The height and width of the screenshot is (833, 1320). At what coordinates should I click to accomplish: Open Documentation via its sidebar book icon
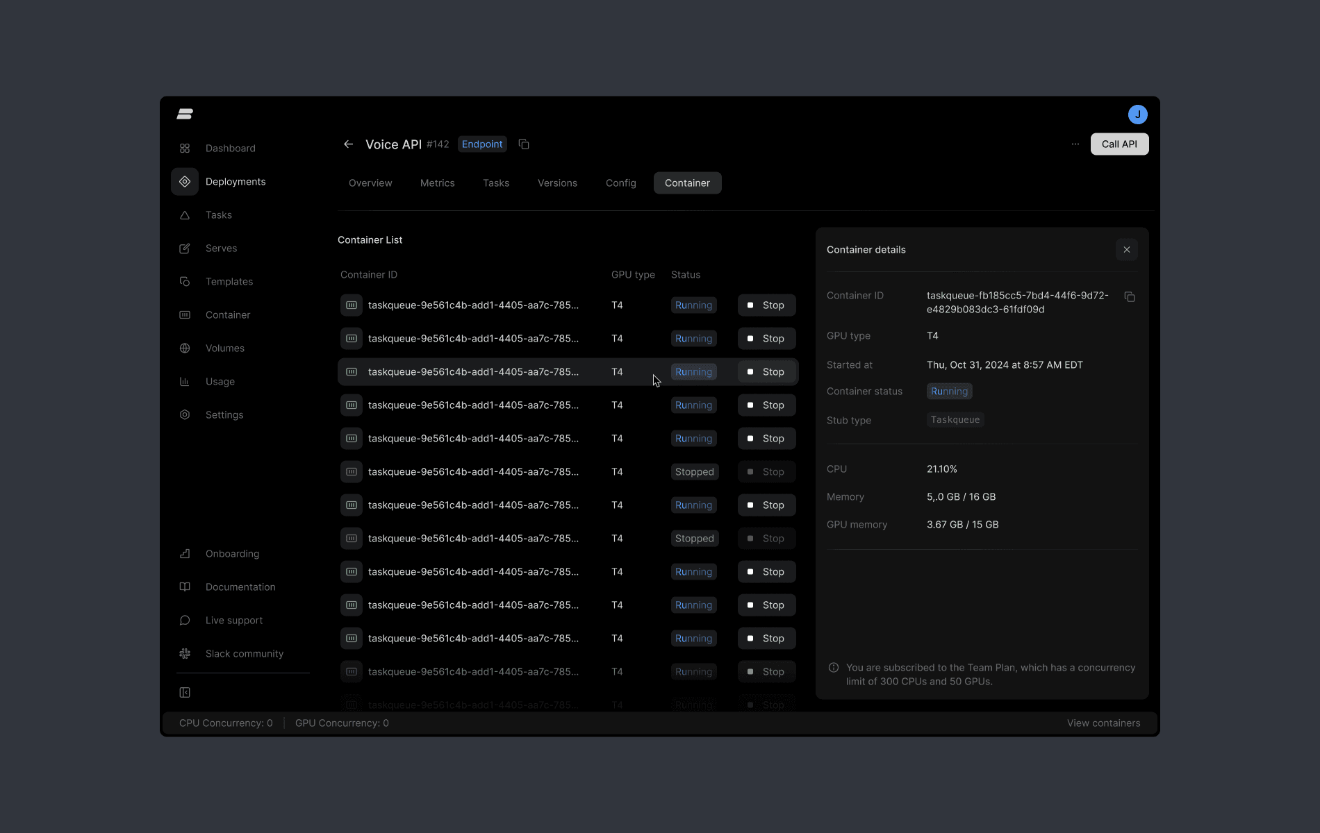coord(185,587)
